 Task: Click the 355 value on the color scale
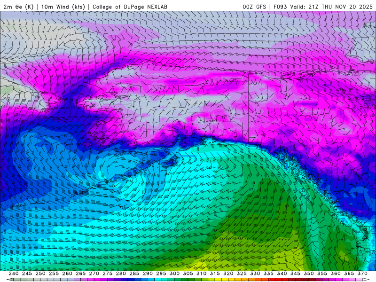pos(322,274)
